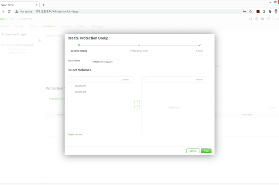Image resolution: width=279 pixels, height=185 pixels.
Task: Open a new browser tab
Action: pyautogui.click(x=44, y=5)
